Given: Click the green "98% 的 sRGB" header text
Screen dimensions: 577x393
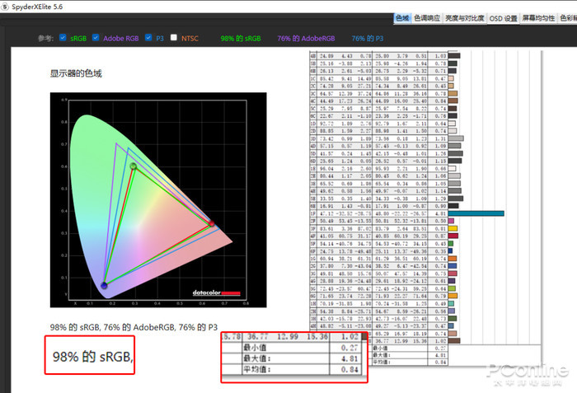Looking at the screenshot, I should pyautogui.click(x=241, y=38).
